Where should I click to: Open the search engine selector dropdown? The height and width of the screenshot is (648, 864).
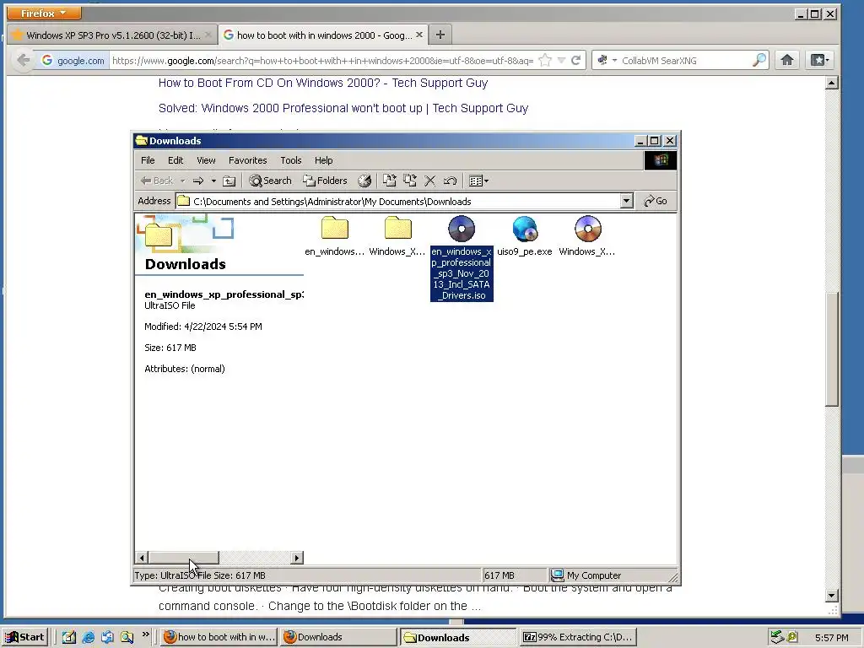pyautogui.click(x=607, y=60)
